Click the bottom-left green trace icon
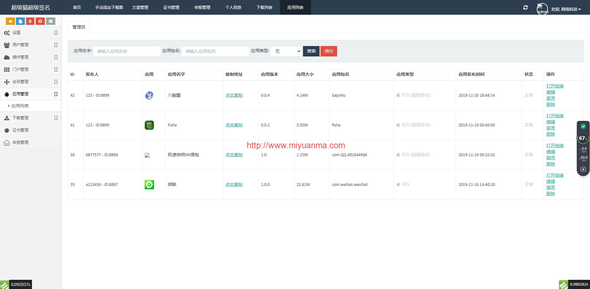Image resolution: width=590 pixels, height=289 pixels. (x=5, y=284)
